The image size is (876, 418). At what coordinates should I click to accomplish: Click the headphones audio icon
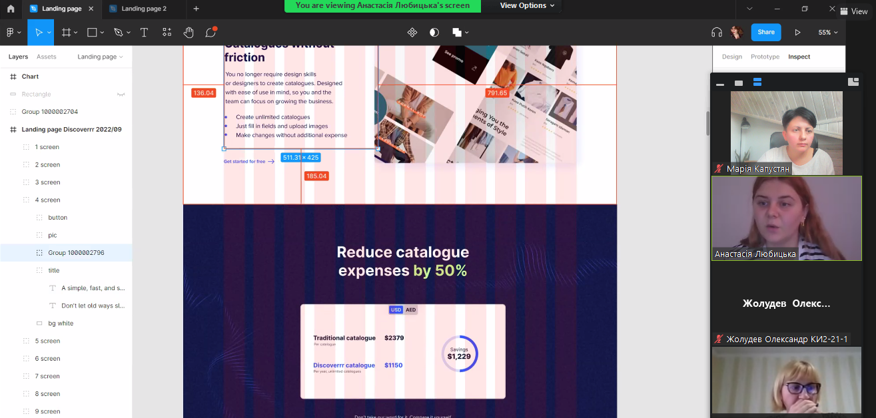(717, 32)
